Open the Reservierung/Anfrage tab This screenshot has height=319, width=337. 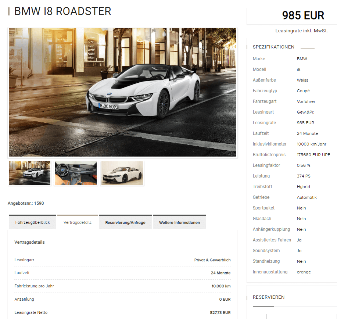pos(125,222)
